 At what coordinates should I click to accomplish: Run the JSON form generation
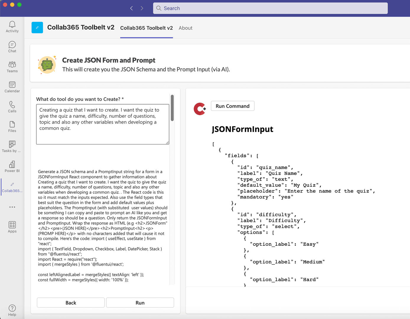click(140, 302)
